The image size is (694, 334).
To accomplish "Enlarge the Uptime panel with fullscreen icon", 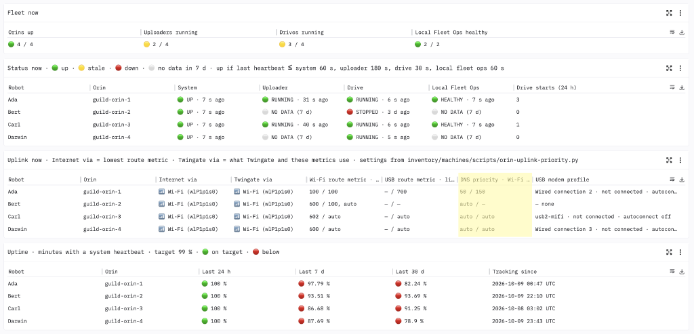I will click(669, 252).
